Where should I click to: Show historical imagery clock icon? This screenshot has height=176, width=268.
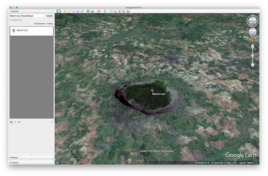click(x=88, y=11)
